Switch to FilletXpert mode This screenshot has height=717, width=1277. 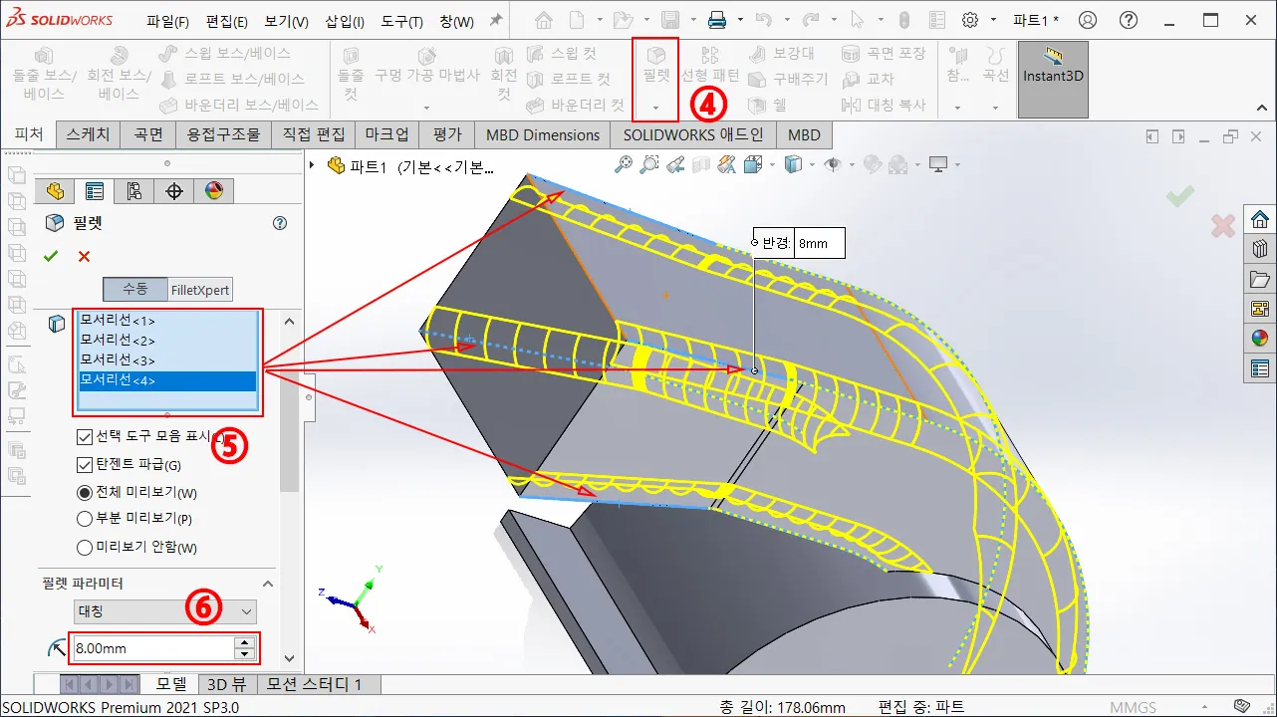[x=200, y=290]
